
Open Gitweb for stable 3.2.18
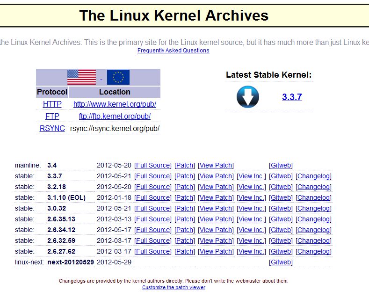pyautogui.click(x=281, y=187)
